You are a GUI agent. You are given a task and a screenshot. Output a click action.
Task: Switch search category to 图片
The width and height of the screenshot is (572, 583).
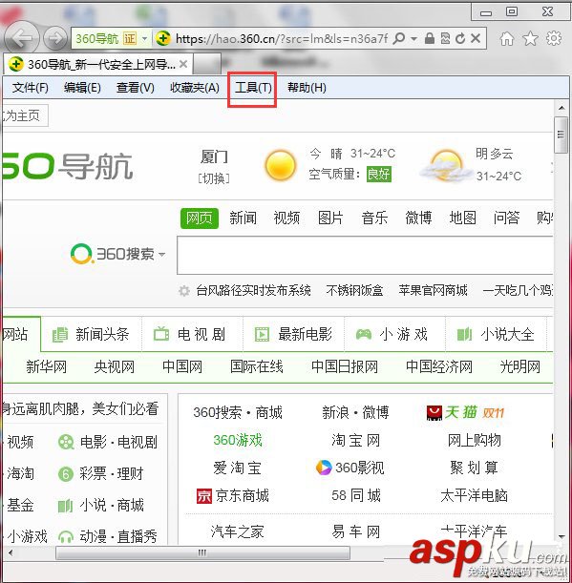[x=330, y=218]
